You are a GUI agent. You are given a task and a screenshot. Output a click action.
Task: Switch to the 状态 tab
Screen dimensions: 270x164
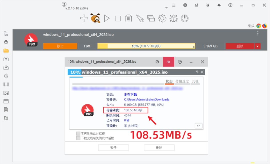169,81
